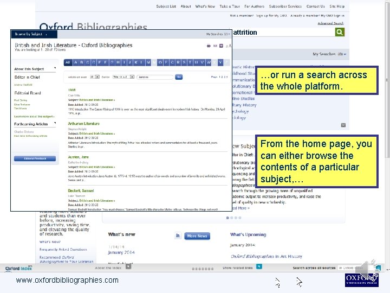Click the email icon in Literature window
This screenshot has width=390, height=293.
tap(215, 46)
